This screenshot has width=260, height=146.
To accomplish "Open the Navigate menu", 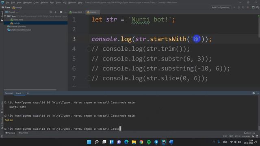I will (27, 2).
